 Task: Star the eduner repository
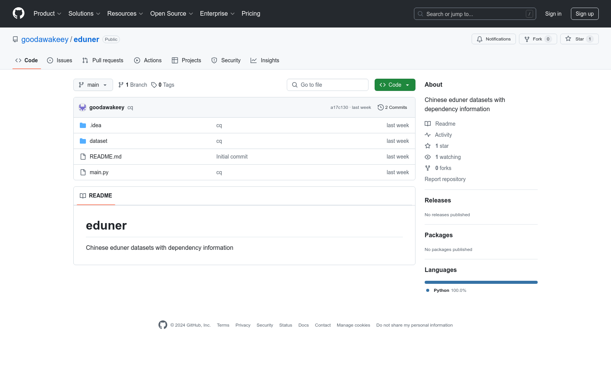(579, 39)
